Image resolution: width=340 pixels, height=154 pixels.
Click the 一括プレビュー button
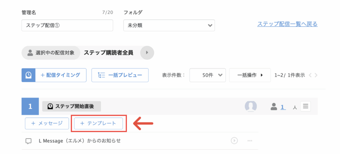tap(120, 75)
